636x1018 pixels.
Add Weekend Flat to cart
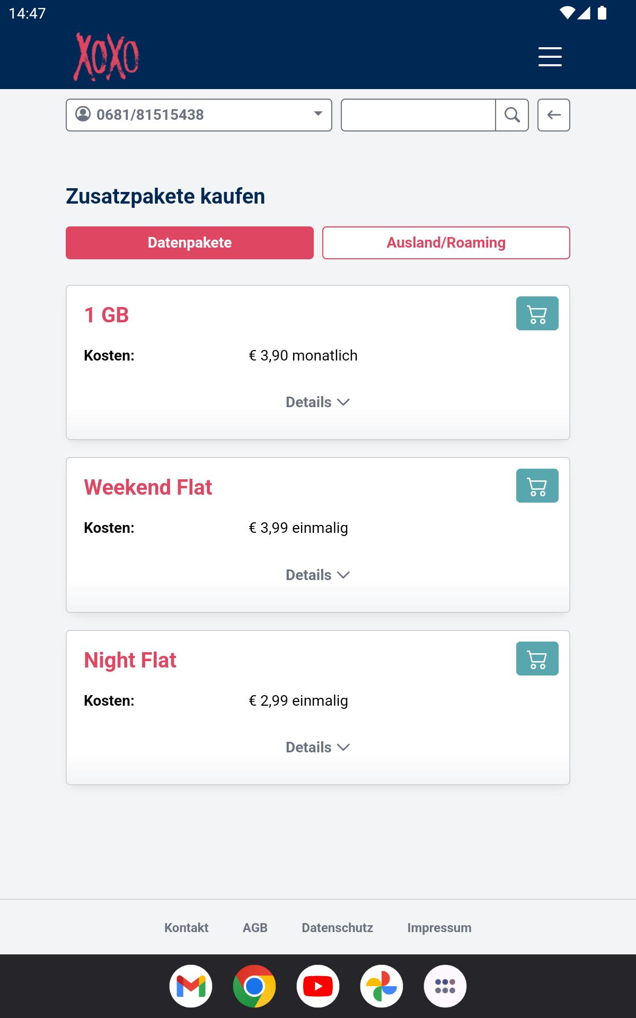pos(537,486)
